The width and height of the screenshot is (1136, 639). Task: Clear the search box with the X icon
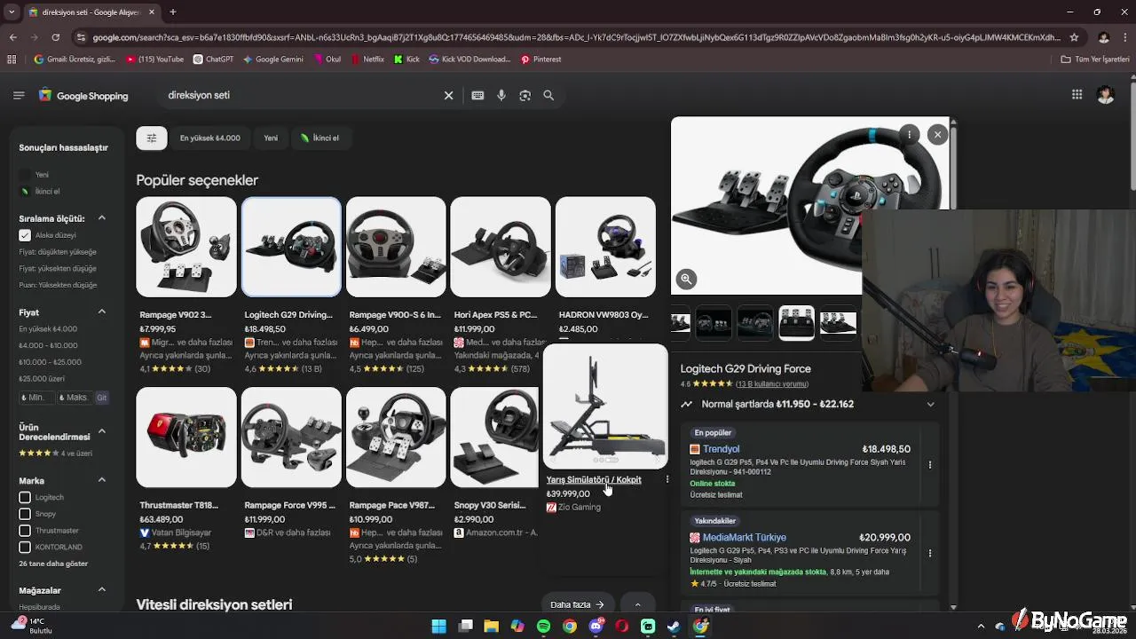pos(448,95)
